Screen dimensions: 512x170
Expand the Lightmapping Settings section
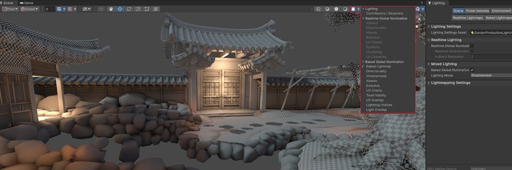[x=429, y=83]
